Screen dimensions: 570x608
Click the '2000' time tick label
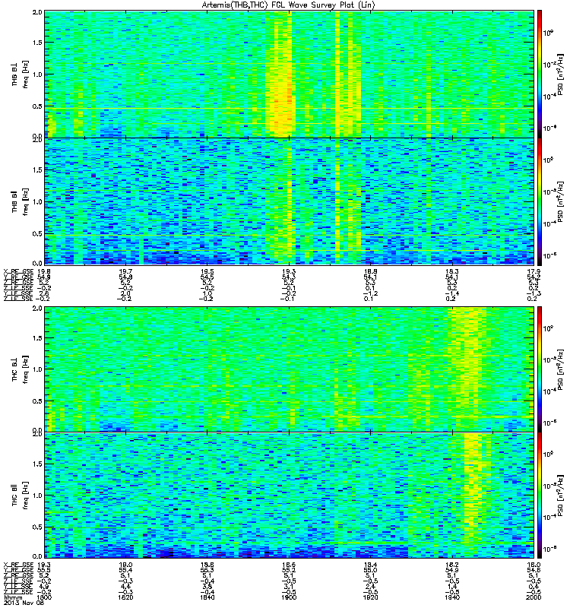click(534, 597)
